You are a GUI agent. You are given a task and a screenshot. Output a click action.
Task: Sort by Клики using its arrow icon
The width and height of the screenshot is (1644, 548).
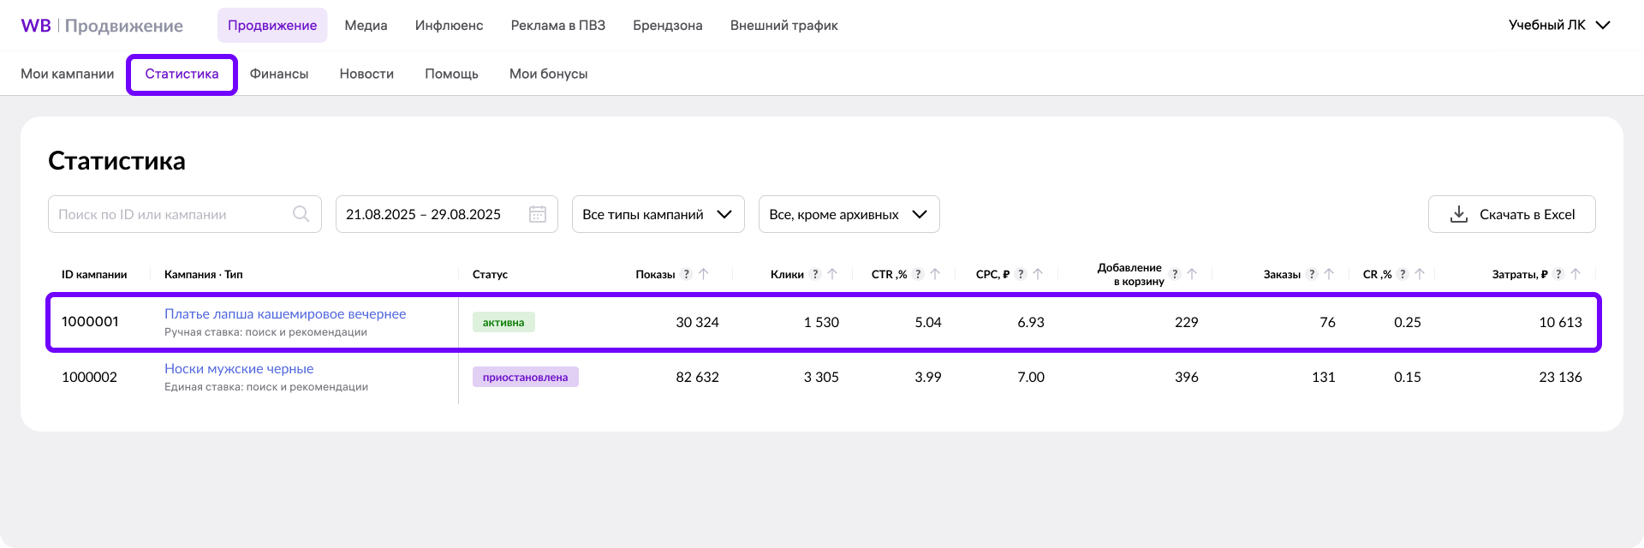tap(832, 274)
